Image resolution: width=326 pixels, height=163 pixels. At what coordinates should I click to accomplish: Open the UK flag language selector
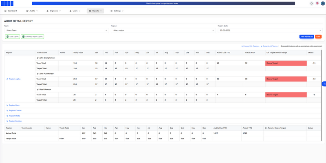tap(317, 3)
